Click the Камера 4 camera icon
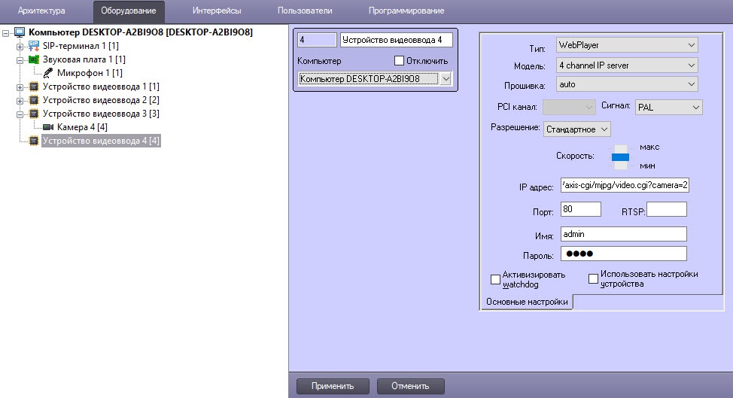The height and width of the screenshot is (398, 733). [47, 127]
